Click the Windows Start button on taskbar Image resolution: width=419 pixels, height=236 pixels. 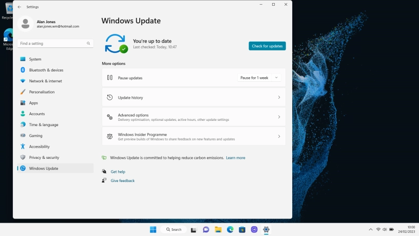click(x=153, y=229)
